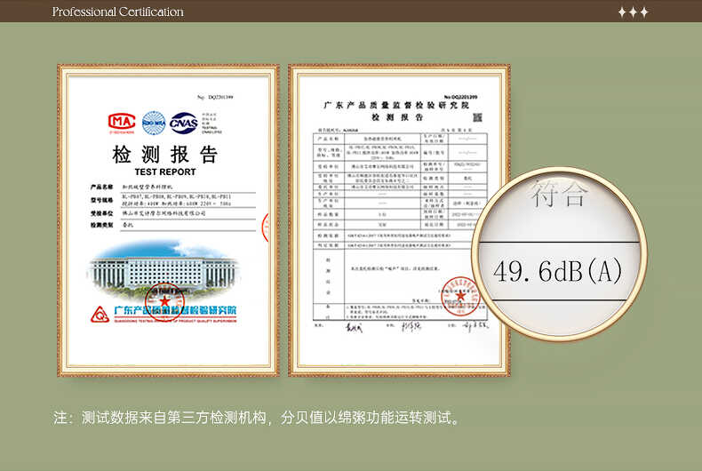This screenshot has width=702, height=471.
Task: Click the 符合 text in magnifier circle
Action: [558, 194]
